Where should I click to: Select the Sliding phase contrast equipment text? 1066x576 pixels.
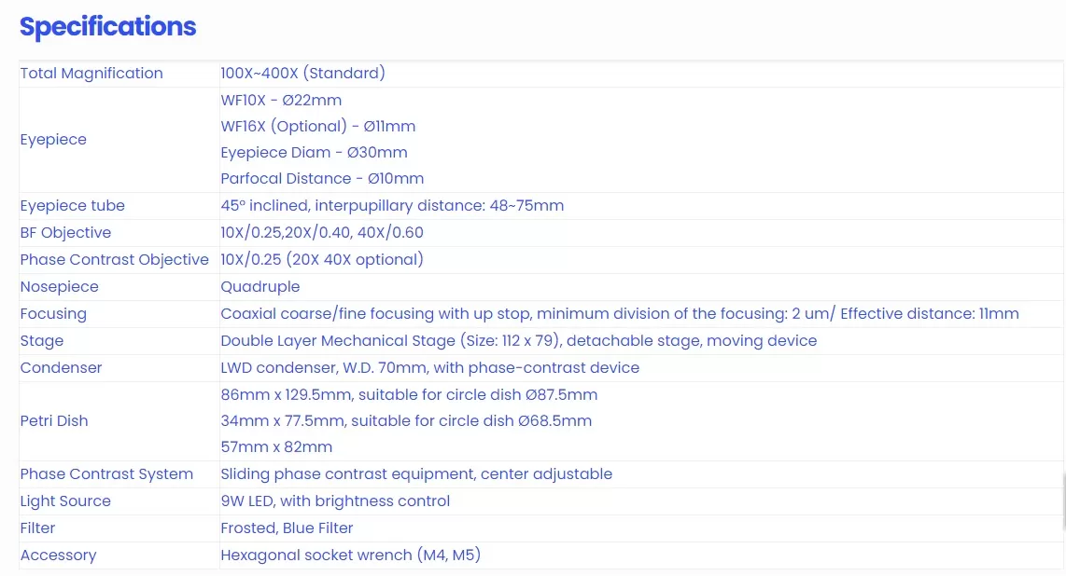coord(416,474)
